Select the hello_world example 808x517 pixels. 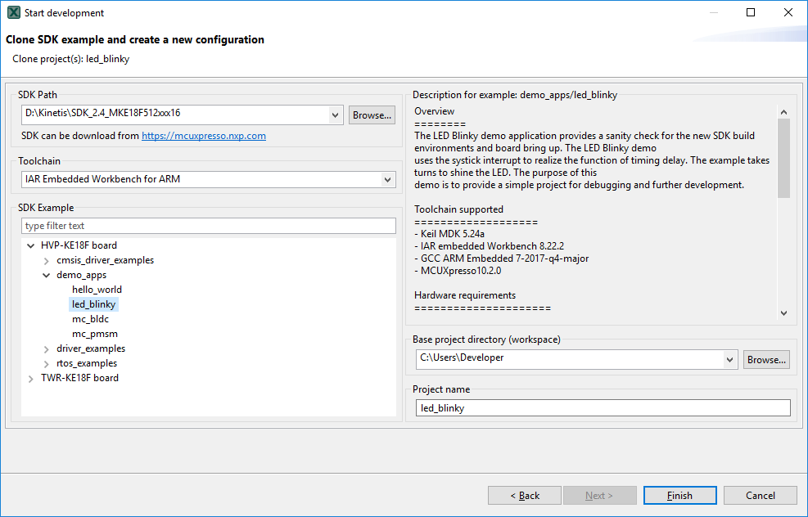(x=97, y=290)
